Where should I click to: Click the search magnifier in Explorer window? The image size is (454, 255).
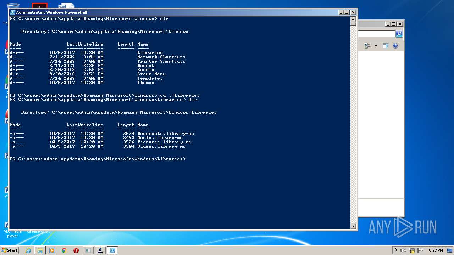[399, 34]
